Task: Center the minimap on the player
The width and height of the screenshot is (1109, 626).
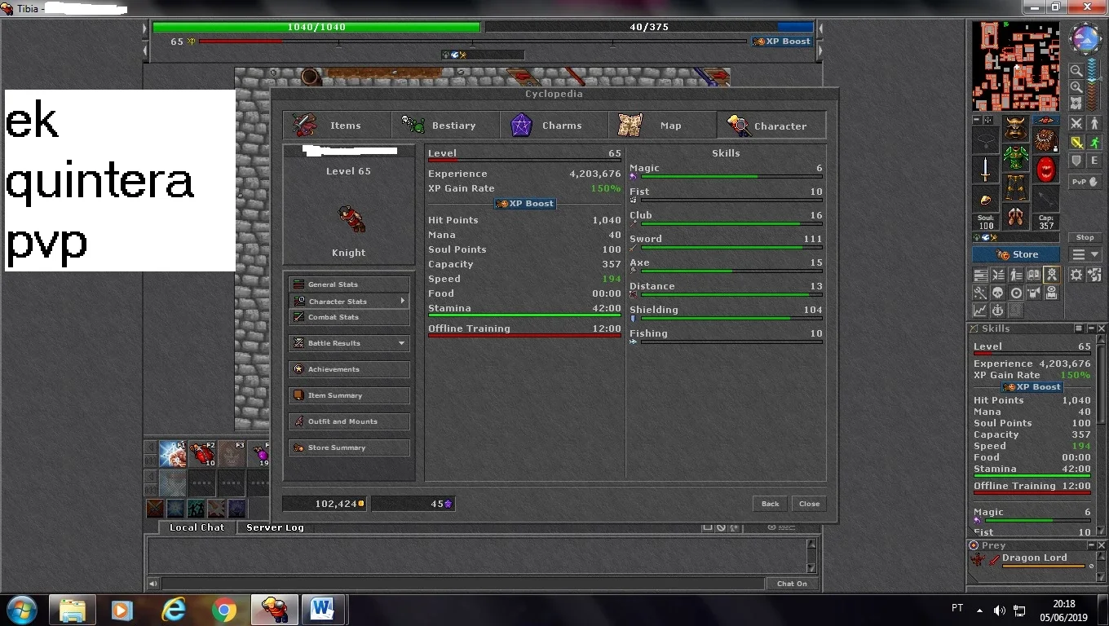Action: tap(1076, 102)
